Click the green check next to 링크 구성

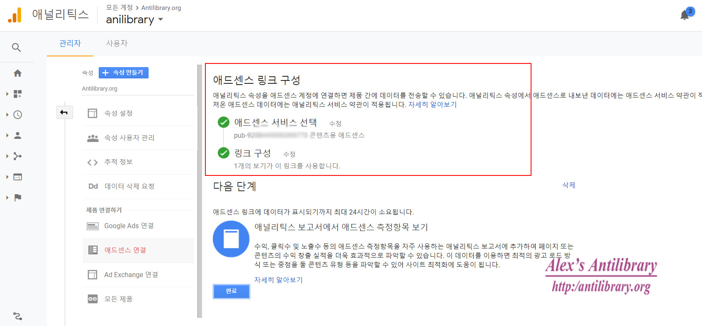[224, 153]
